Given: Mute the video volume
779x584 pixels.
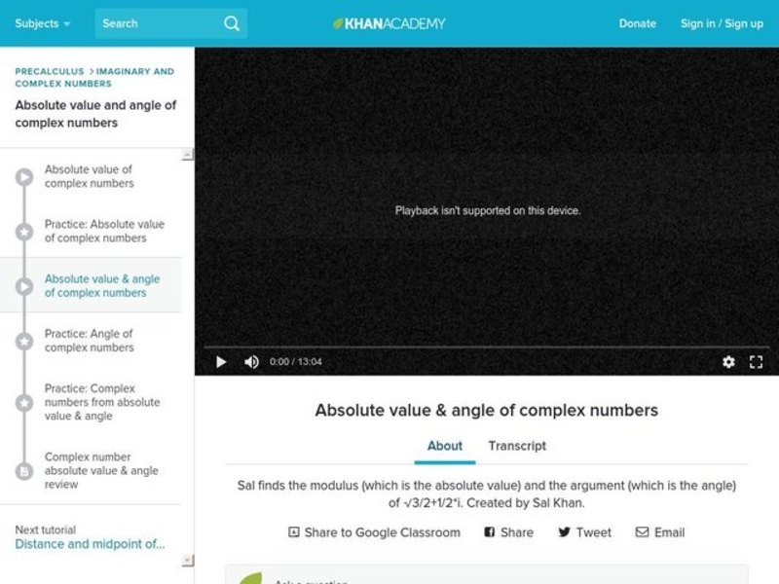Looking at the screenshot, I should point(250,361).
